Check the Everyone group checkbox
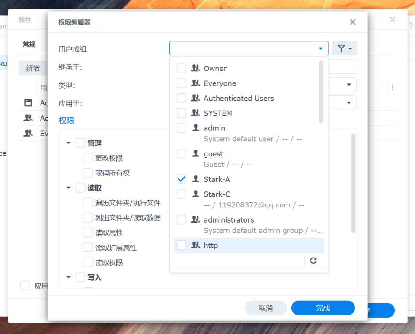 (x=182, y=83)
